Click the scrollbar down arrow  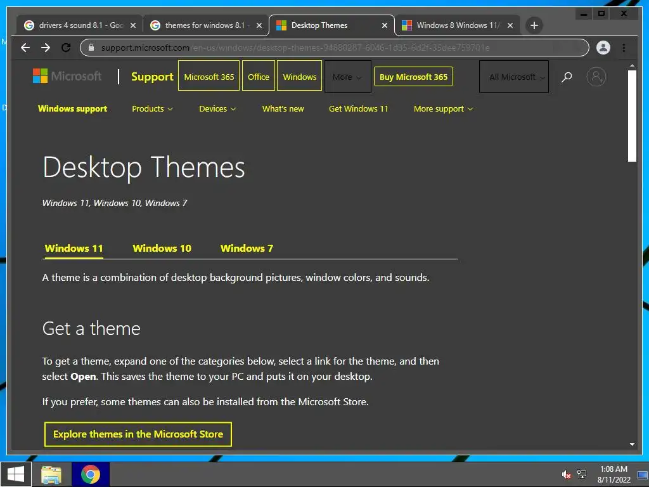point(632,445)
